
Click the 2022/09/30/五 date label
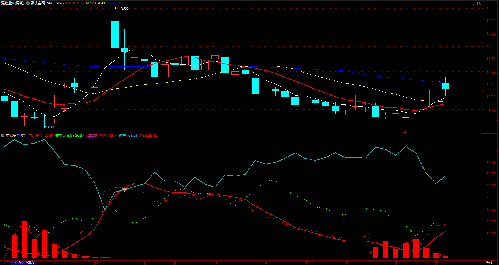(x=24, y=263)
